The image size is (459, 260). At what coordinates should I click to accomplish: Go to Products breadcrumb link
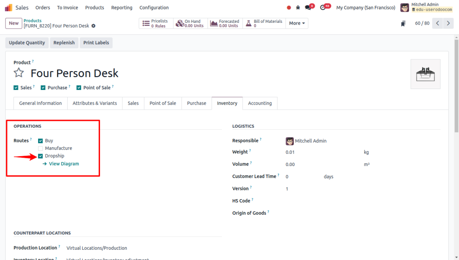[x=32, y=21]
